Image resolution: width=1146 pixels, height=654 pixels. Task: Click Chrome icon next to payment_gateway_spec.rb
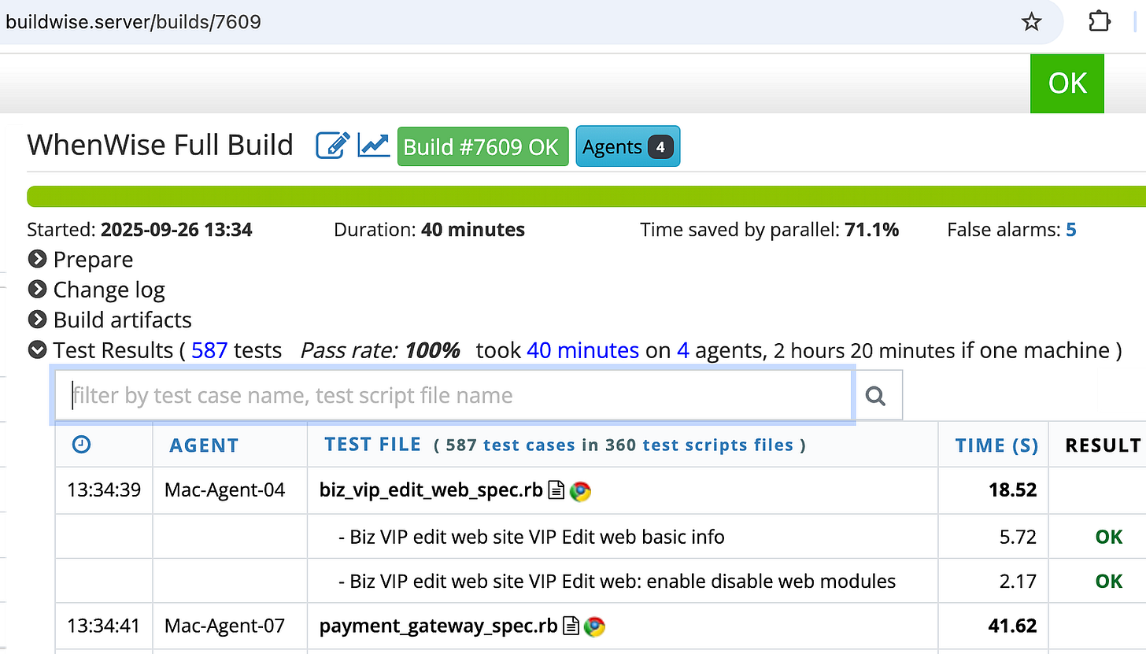pos(595,626)
